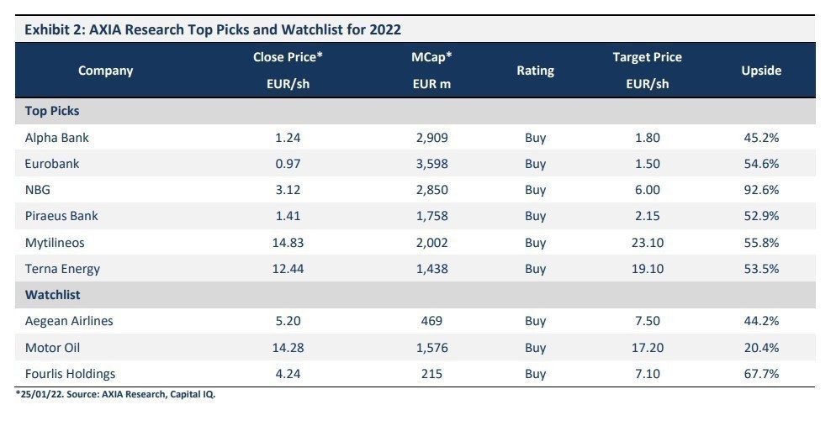Screen dimensions: 836x426
Task: Select the Company column header
Action: tap(105, 71)
